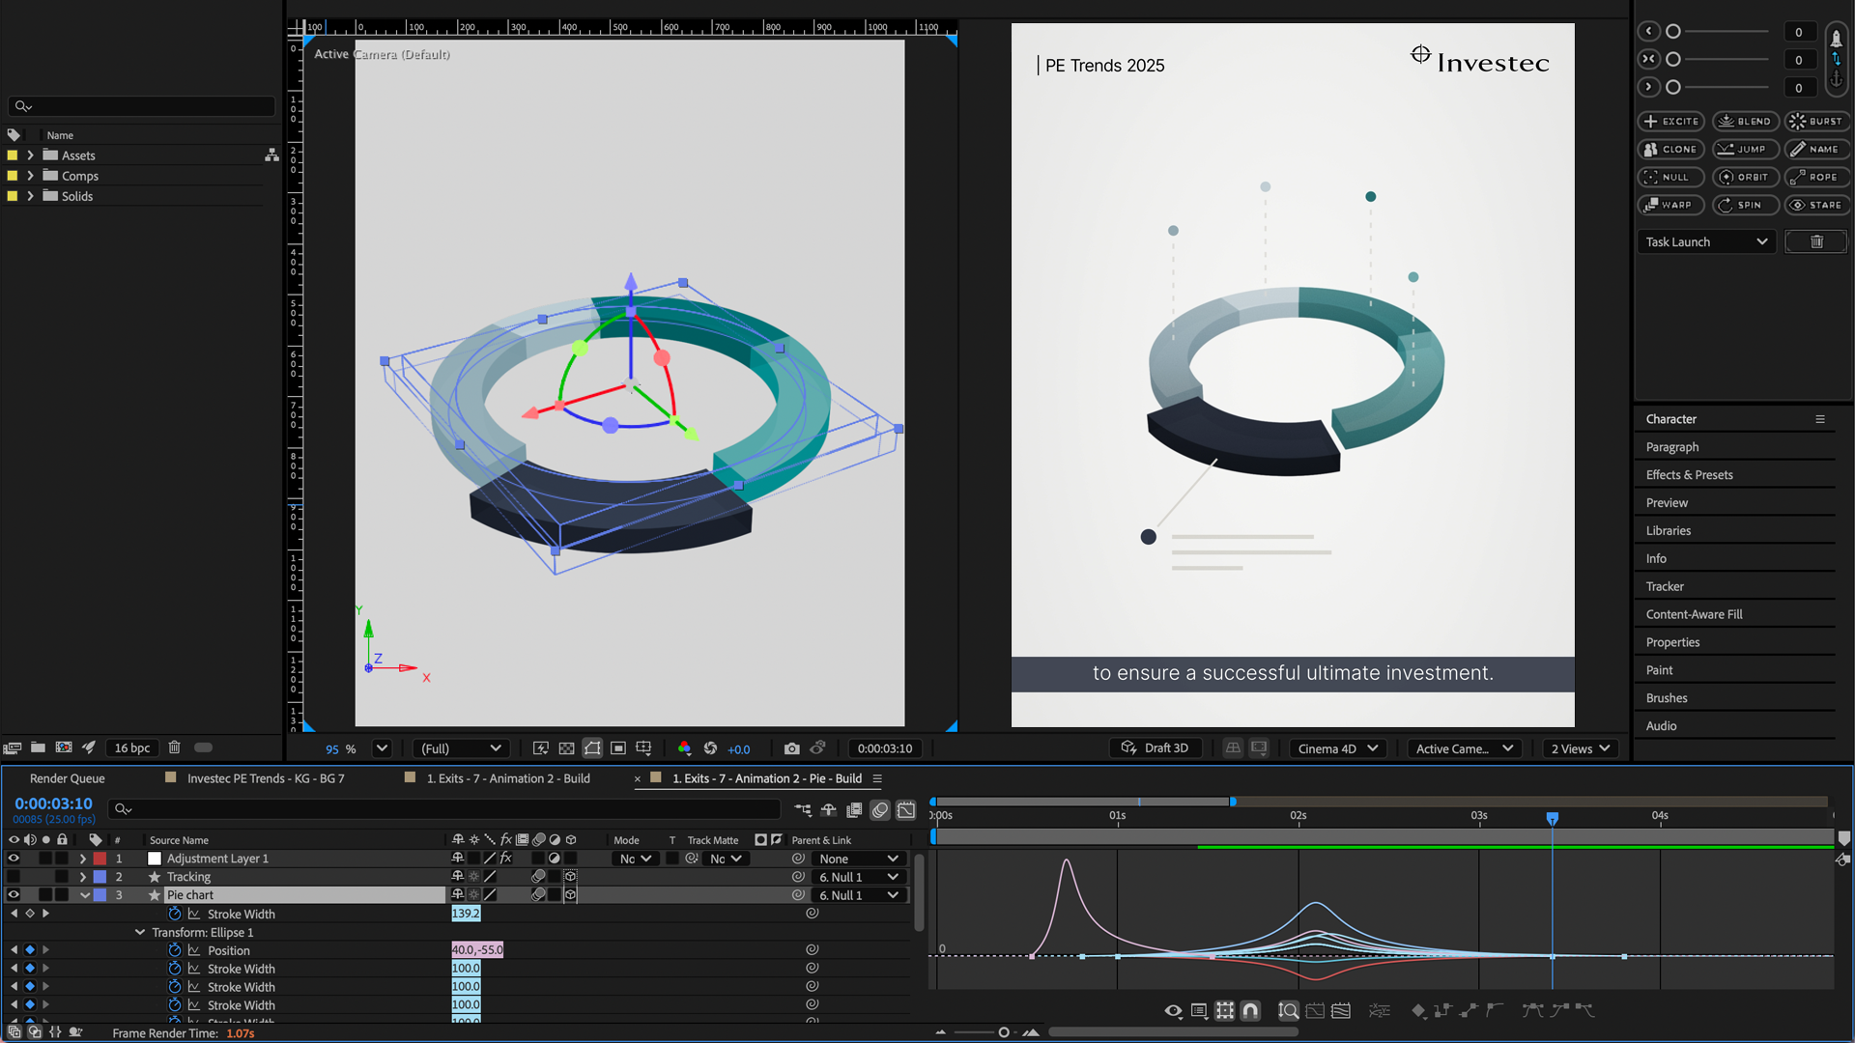
Task: Switch to the Render Queue tab
Action: point(67,778)
